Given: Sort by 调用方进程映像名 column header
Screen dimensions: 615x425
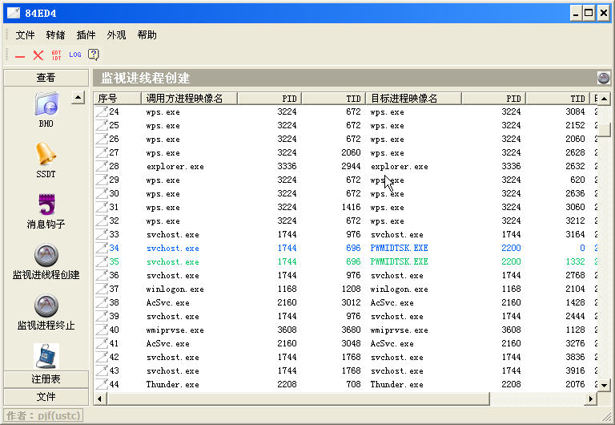Looking at the screenshot, I should click(x=190, y=98).
